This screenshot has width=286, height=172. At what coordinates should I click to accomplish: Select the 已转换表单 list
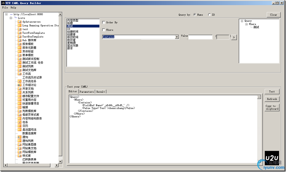click(x=29, y=159)
